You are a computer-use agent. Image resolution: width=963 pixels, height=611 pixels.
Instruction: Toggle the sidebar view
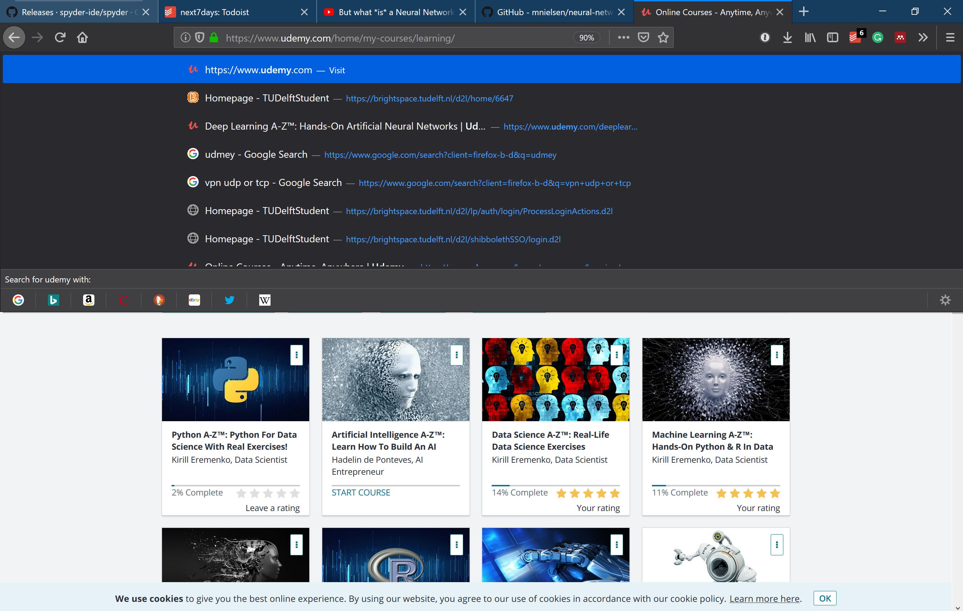click(832, 38)
